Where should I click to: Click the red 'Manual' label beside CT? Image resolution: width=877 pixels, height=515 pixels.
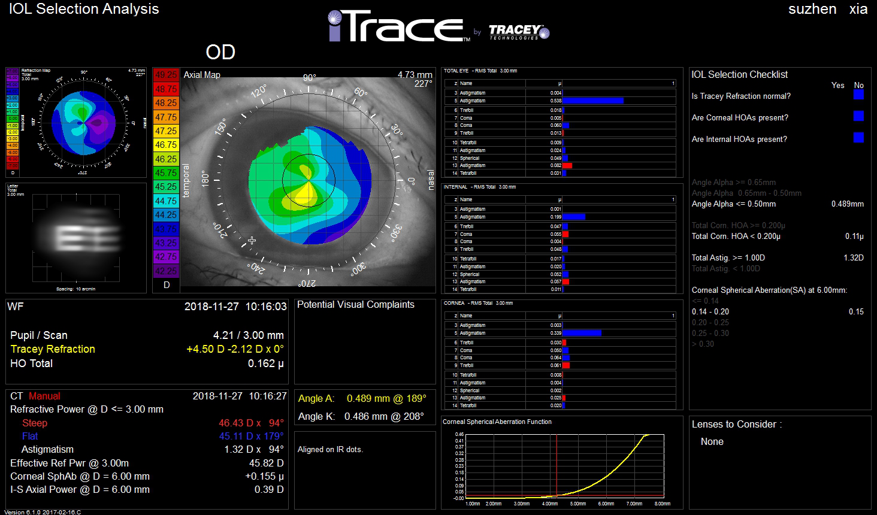pos(44,396)
